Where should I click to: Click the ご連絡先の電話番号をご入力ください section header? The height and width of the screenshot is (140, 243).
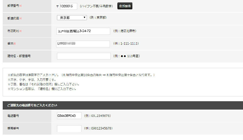click(32, 105)
